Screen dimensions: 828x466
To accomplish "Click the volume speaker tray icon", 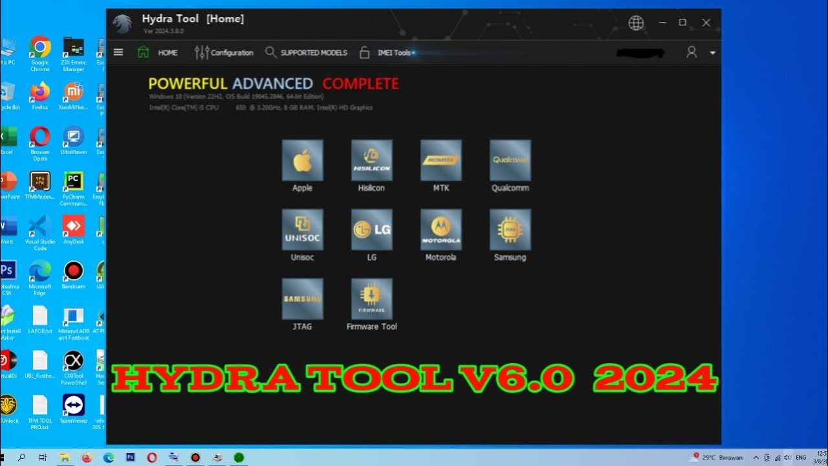I will pyautogui.click(x=788, y=458).
